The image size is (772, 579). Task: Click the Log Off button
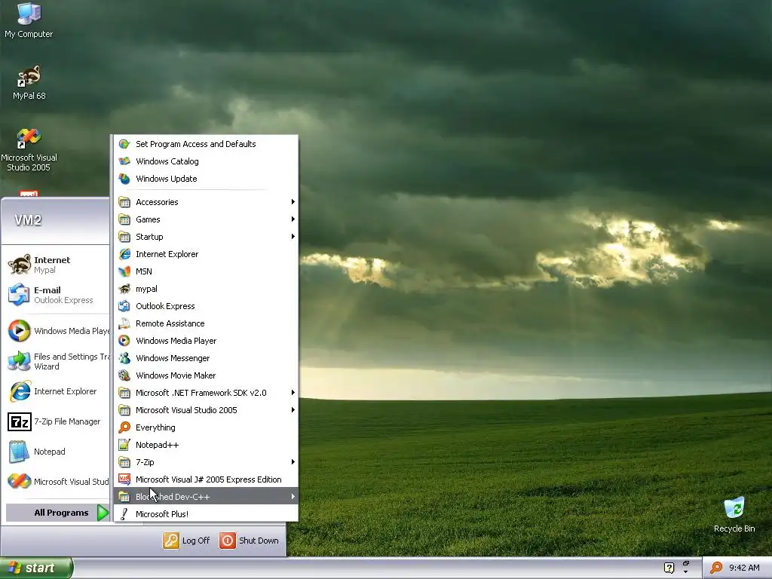186,541
